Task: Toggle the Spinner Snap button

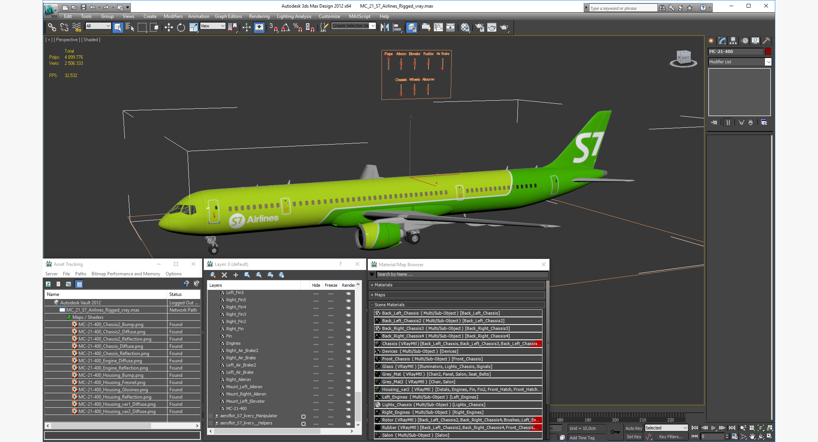Action: pos(310,27)
